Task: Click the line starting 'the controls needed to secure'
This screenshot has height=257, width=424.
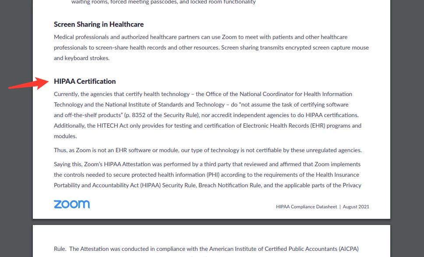Action: pyautogui.click(x=206, y=175)
